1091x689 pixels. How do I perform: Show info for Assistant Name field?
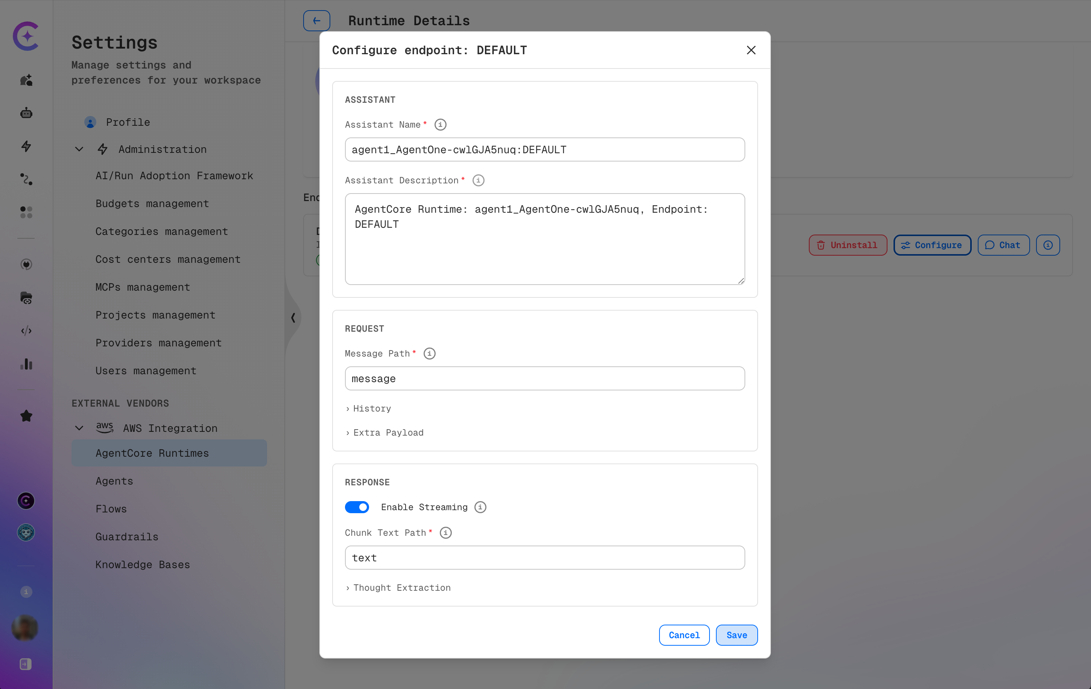click(441, 125)
